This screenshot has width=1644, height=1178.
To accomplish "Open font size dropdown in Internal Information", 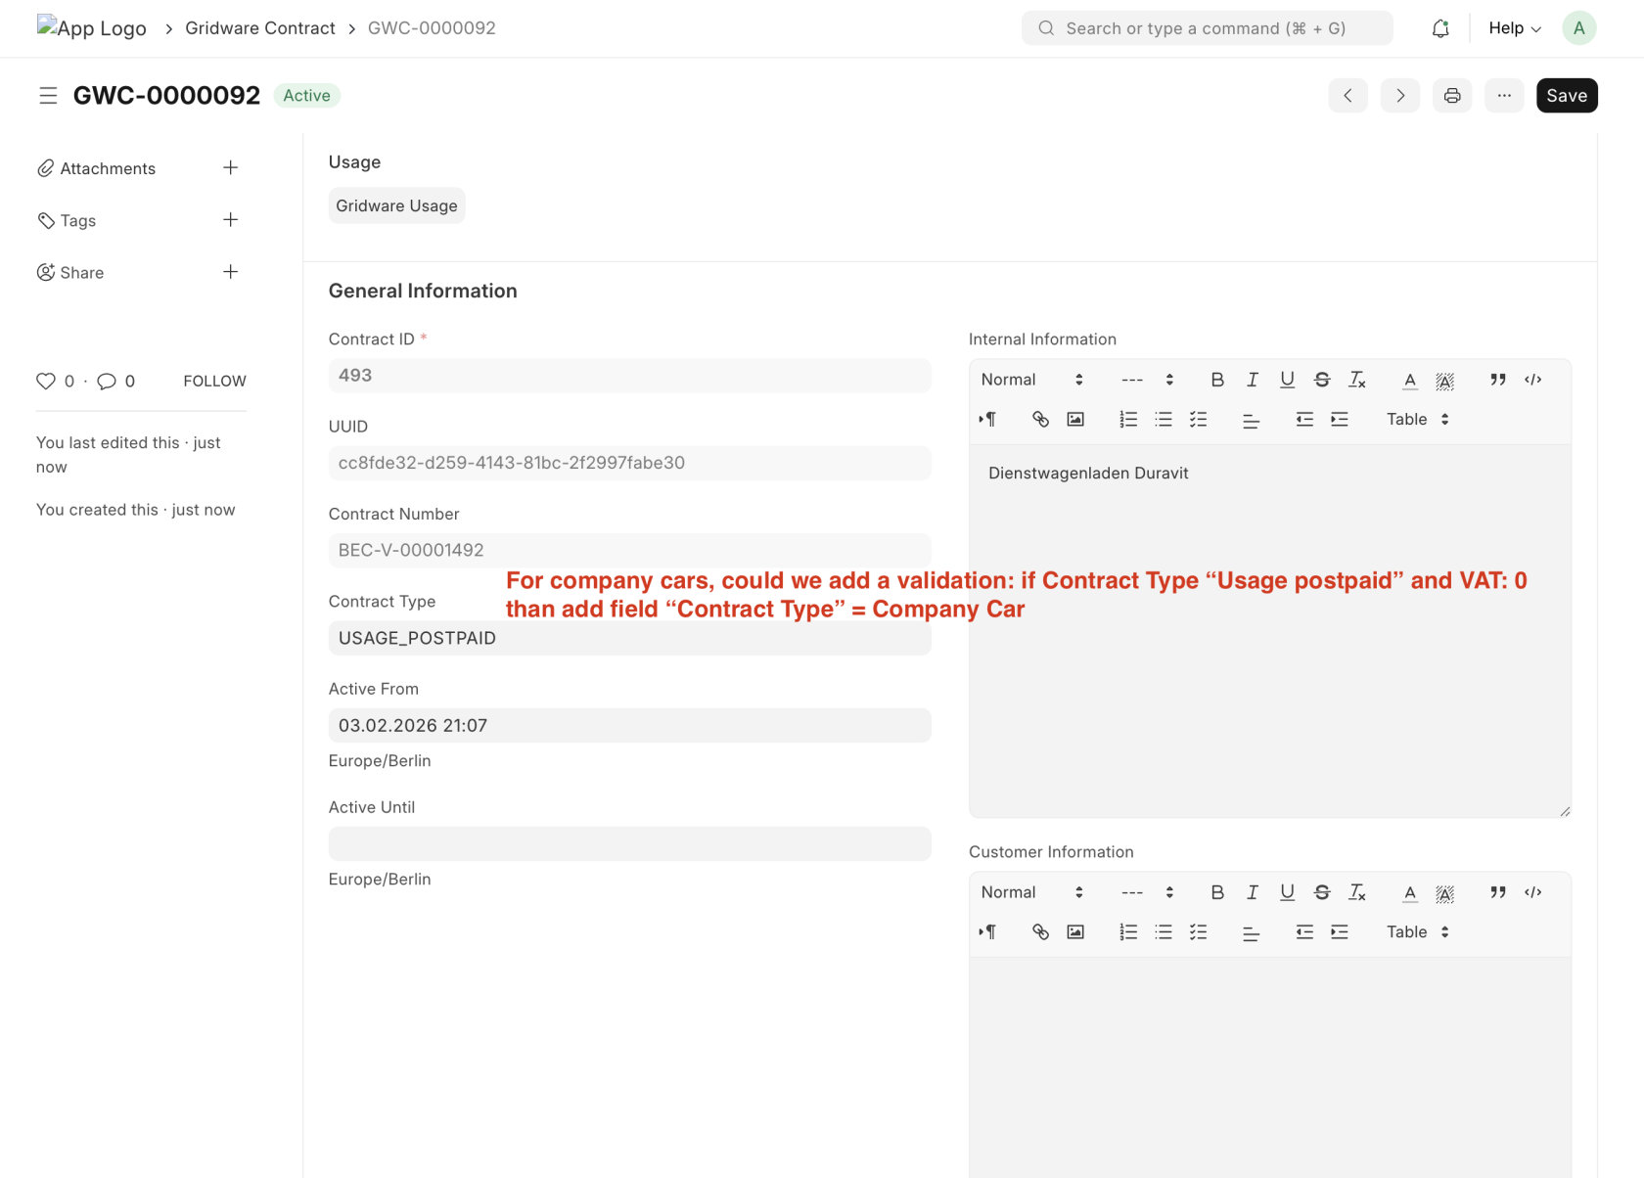I will [x=1147, y=380].
